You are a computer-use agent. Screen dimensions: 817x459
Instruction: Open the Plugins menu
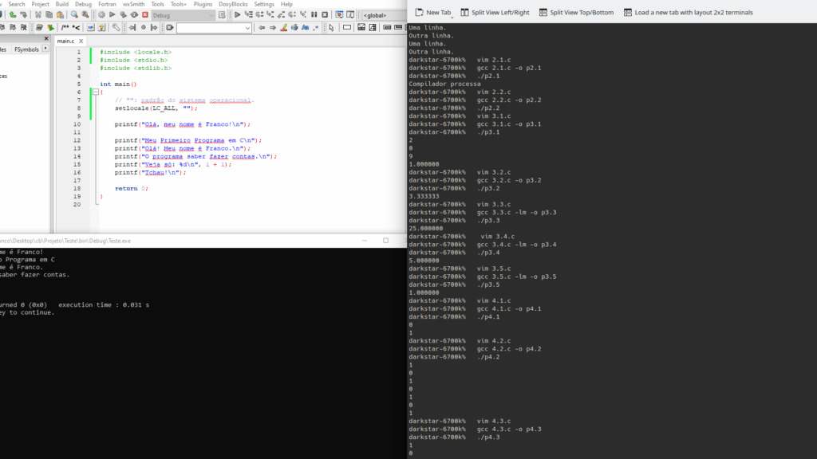point(203,4)
